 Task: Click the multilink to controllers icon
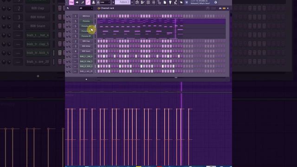point(93,2)
